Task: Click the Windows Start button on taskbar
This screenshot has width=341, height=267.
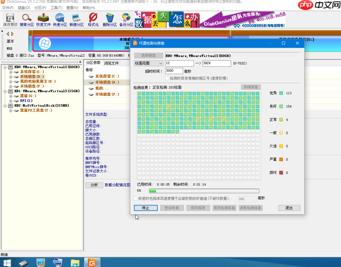Action: (x=7, y=262)
